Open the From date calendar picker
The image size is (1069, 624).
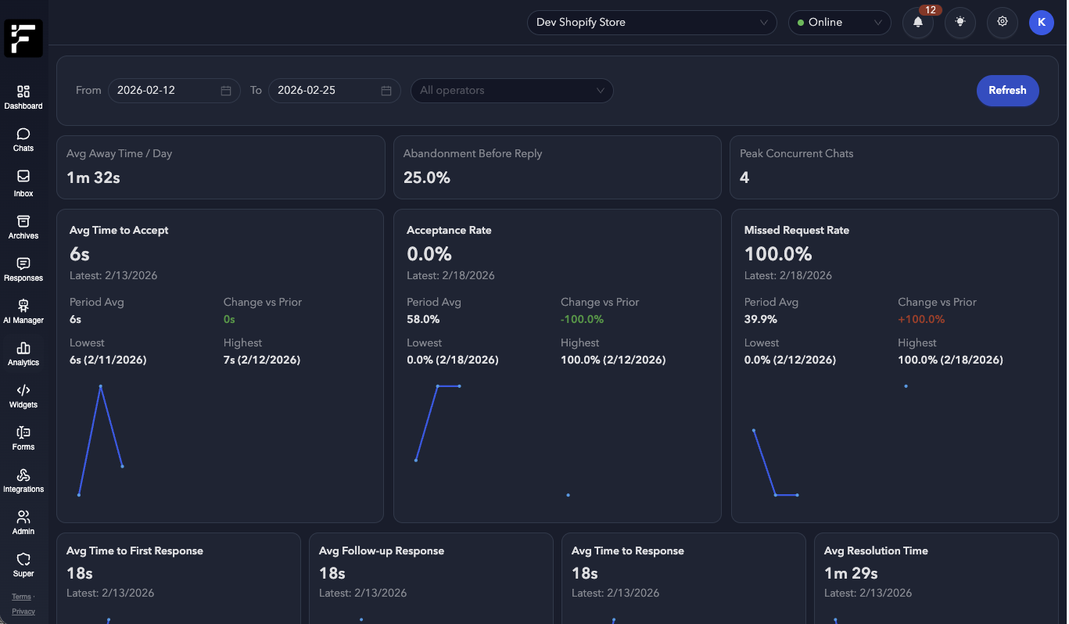tap(226, 90)
